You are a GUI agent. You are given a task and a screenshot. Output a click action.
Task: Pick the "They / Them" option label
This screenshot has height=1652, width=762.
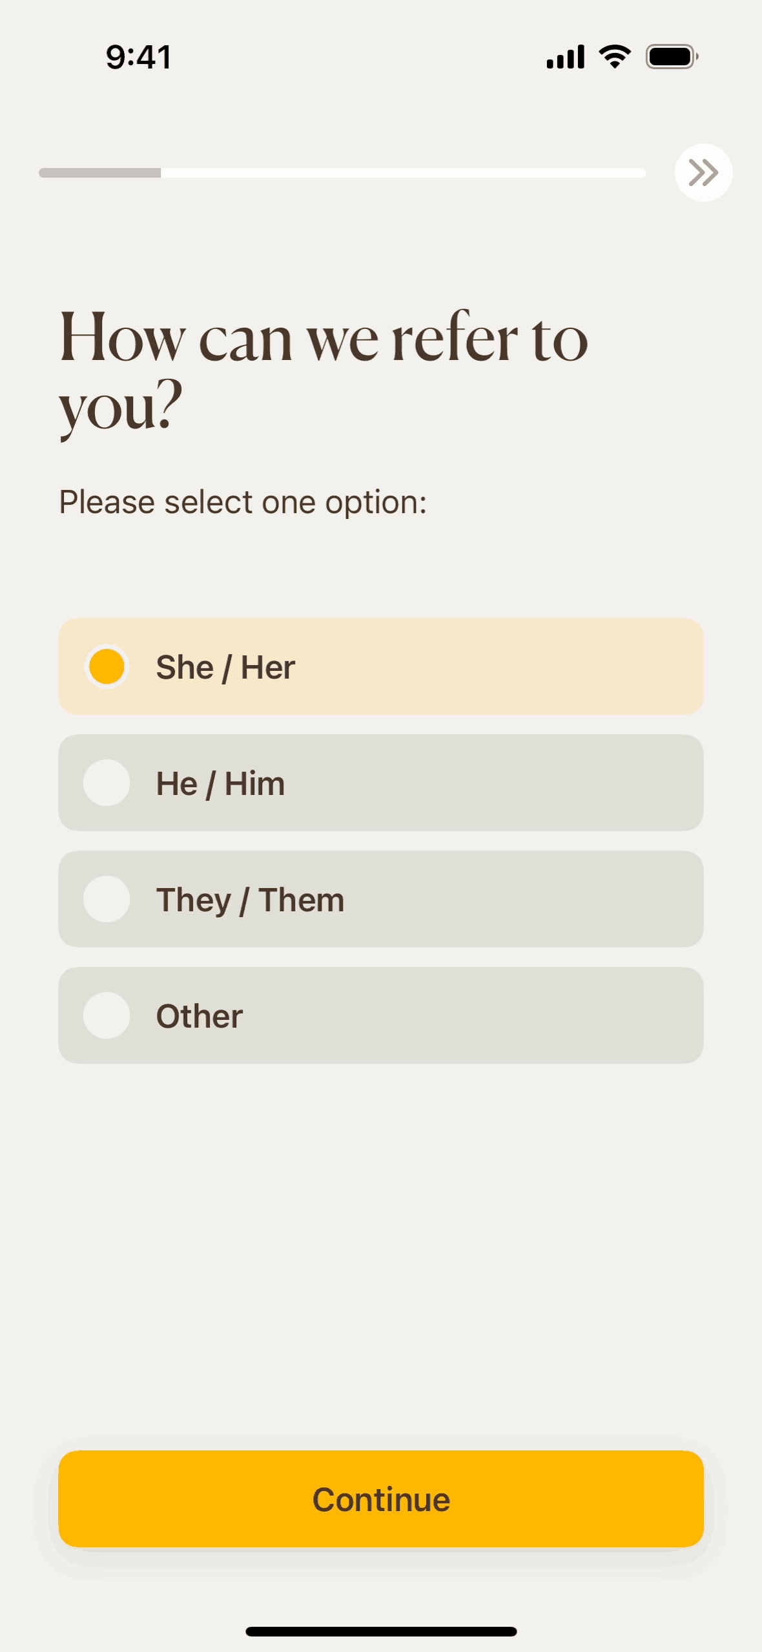(x=250, y=900)
